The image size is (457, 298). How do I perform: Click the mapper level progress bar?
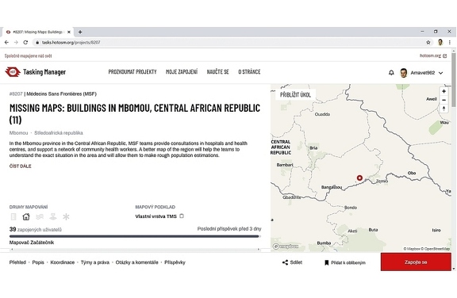tap(134, 236)
